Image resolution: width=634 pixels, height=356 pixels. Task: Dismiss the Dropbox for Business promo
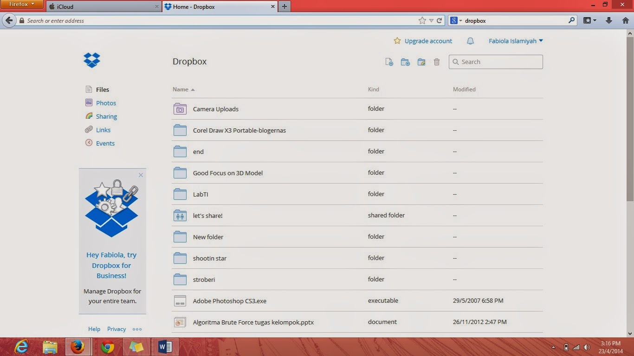point(141,175)
